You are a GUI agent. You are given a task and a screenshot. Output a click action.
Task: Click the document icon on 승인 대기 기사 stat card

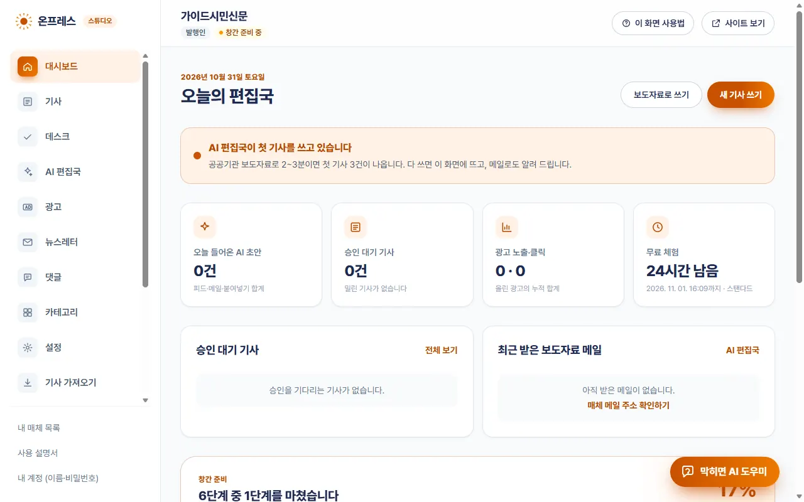click(x=356, y=227)
